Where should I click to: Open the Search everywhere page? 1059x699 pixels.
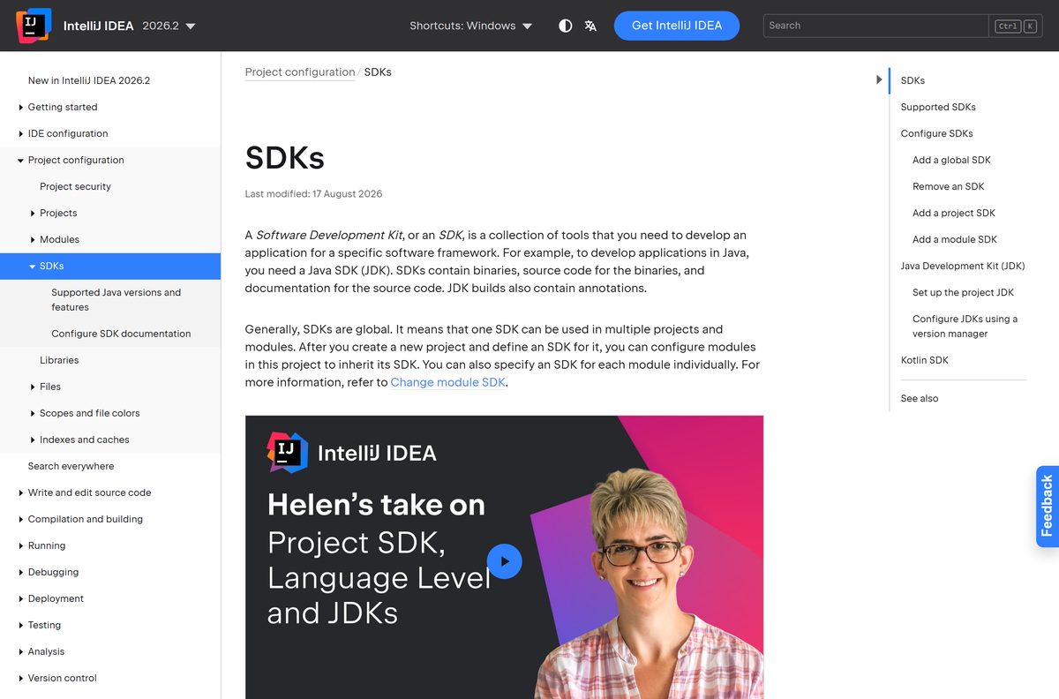pos(71,466)
